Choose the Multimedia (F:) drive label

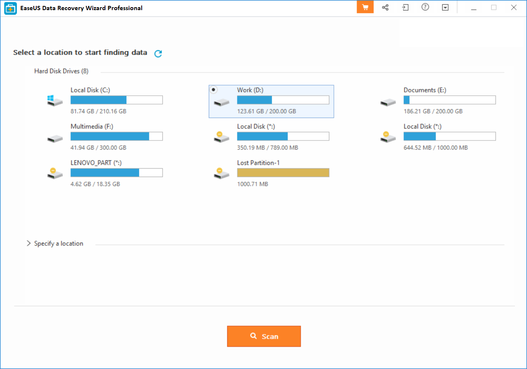point(91,127)
